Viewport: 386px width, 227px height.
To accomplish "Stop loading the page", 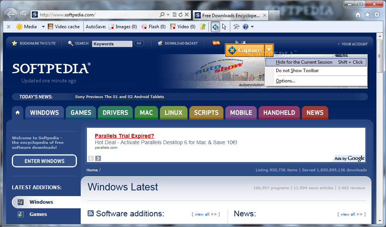I will [x=187, y=15].
